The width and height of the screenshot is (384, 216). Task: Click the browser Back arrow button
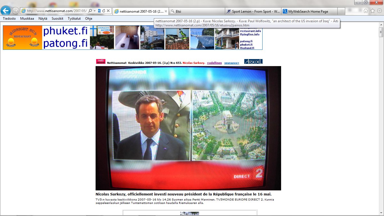(6, 11)
